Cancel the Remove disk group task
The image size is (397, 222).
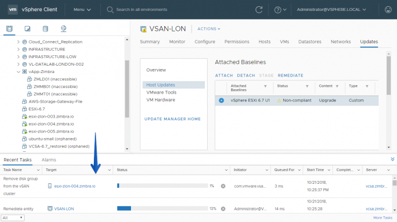pyautogui.click(x=223, y=186)
